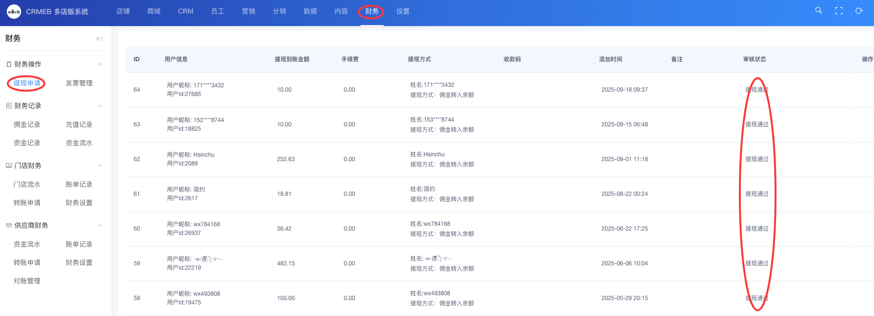
Task: Switch to the CRM top menu
Action: [185, 12]
